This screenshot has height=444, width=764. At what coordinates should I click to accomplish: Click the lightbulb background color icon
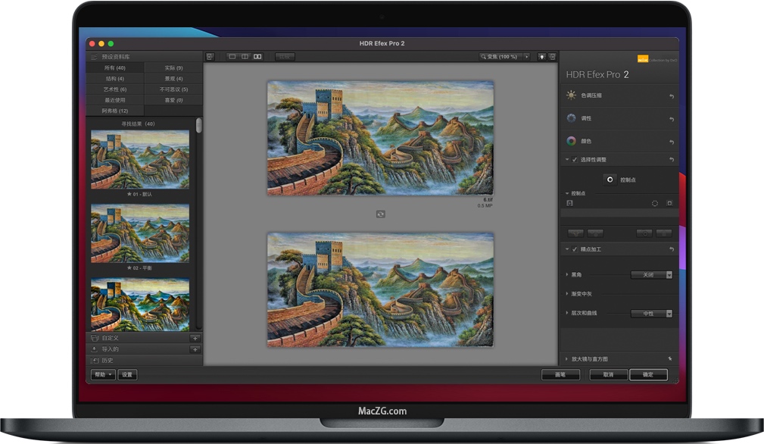542,57
